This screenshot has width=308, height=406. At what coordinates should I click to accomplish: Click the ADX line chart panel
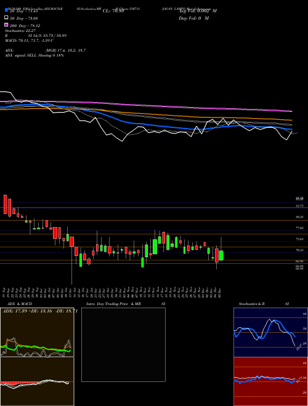coord(37,332)
